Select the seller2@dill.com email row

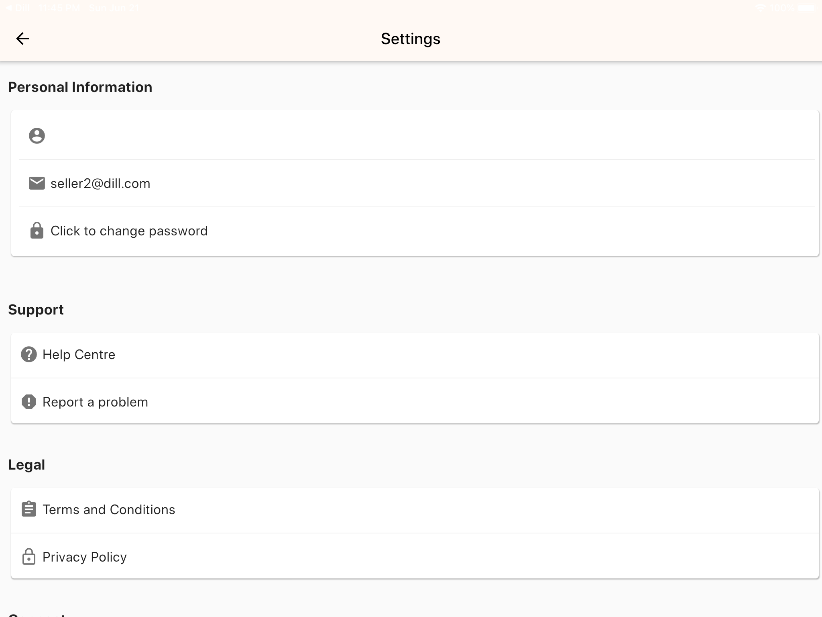tap(100, 184)
